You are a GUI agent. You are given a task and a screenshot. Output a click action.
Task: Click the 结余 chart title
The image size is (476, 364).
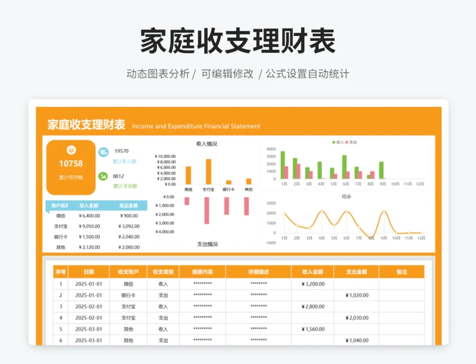346,197
